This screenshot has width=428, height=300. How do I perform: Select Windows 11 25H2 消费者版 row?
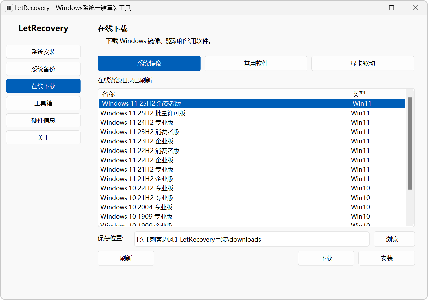coord(252,103)
